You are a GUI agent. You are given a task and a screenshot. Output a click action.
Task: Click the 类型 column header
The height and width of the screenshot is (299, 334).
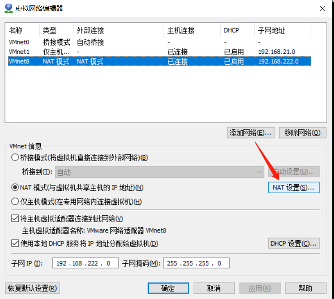coord(57,30)
